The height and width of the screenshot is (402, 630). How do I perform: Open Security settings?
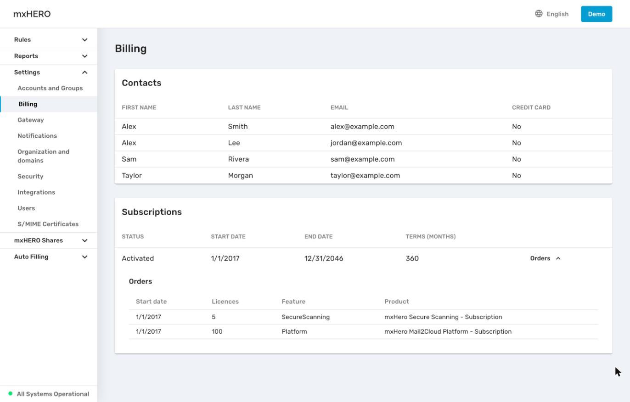30,176
